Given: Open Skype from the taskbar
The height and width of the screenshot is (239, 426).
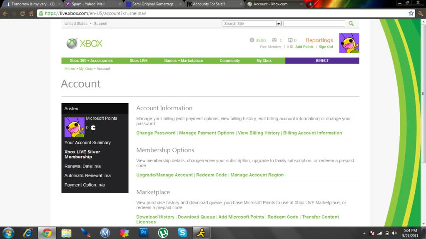Looking at the screenshot, I should pyautogui.click(x=182, y=232).
